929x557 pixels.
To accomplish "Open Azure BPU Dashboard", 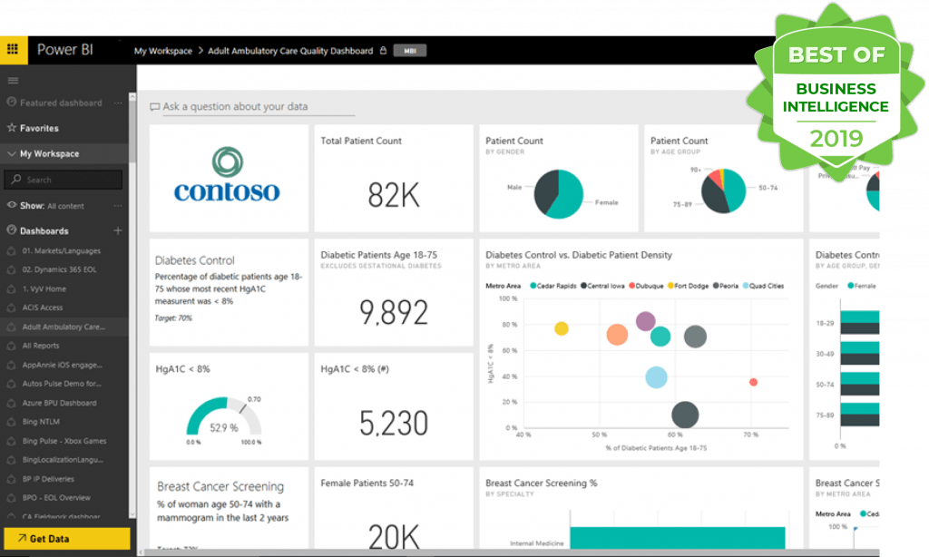I will tap(59, 403).
